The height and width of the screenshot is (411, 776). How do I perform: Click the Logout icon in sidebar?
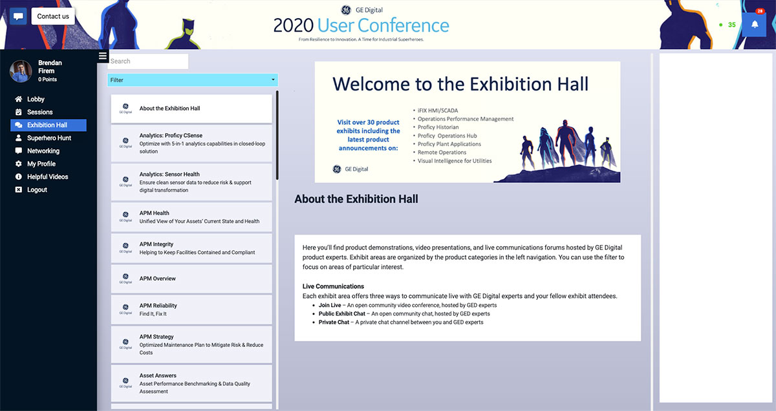19,190
